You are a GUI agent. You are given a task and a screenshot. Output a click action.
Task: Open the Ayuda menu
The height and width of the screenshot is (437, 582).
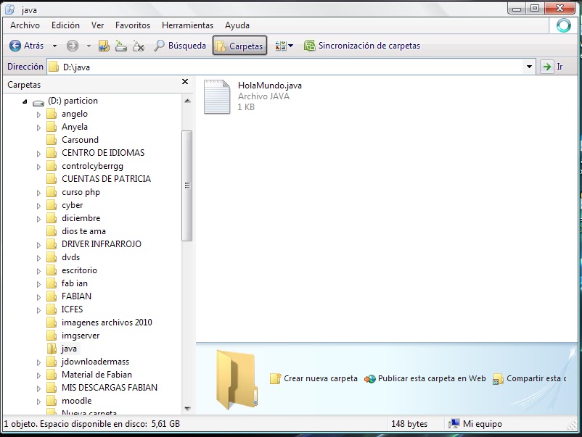237,25
